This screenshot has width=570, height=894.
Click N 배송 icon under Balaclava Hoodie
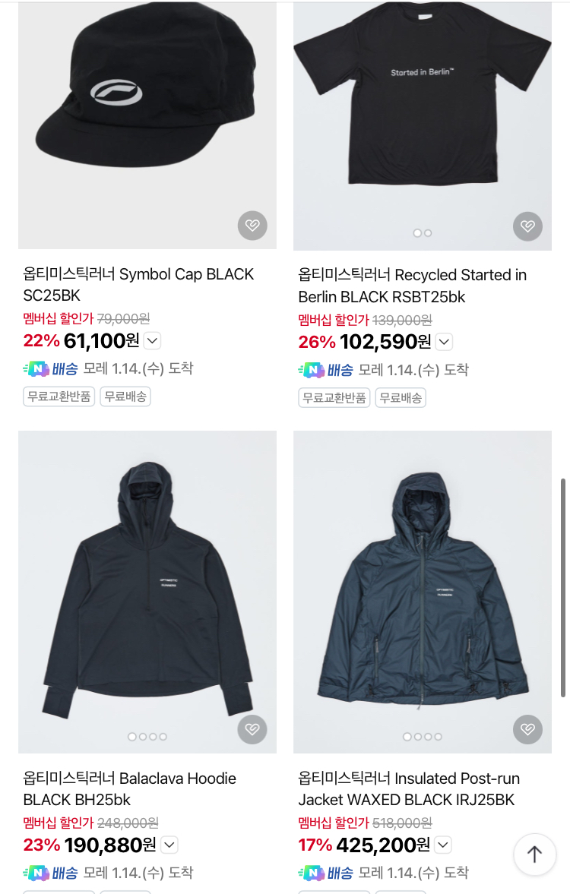click(x=50, y=873)
